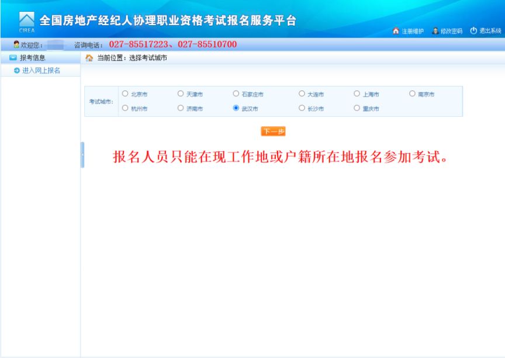
Task: Choose 石家庄市 as exam city
Action: click(x=236, y=93)
